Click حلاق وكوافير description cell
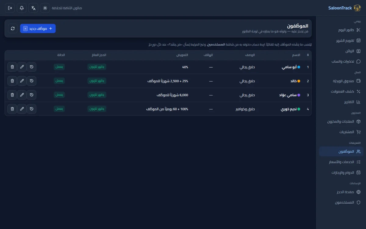366x229 pixels. (245, 109)
